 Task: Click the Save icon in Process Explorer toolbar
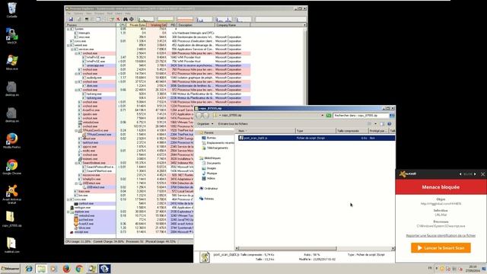[x=71, y=19]
